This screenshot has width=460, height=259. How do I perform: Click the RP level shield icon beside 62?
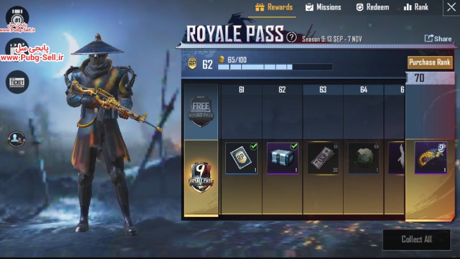click(x=193, y=64)
